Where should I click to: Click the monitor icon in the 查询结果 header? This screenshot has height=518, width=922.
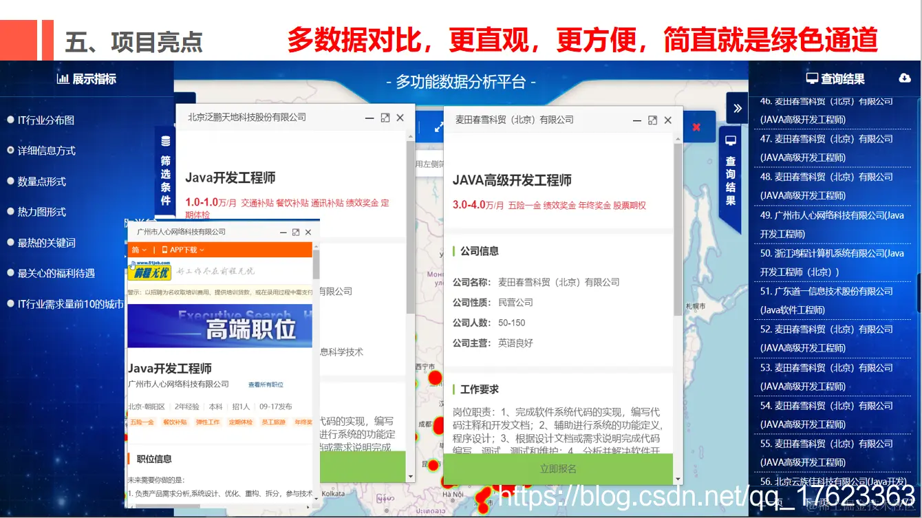(812, 77)
